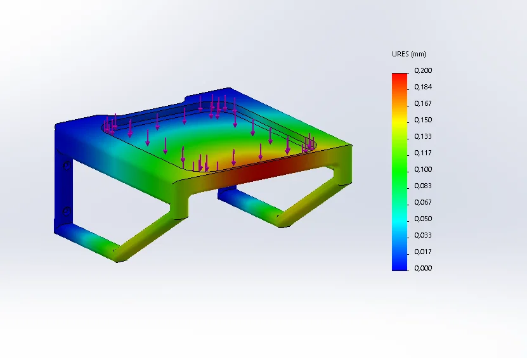
Task: Click the upper mounting hole on left leg
Action: [67, 165]
